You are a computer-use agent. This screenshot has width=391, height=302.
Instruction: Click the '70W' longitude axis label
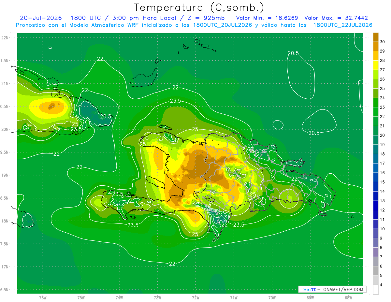(x=272, y=298)
